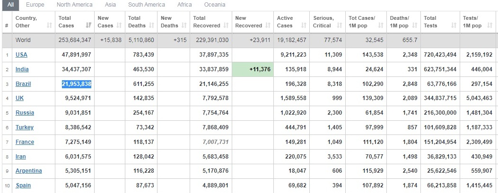Viewport: 498px width, 193px height.
Task: Sort by Tot Cases/1M pop icon
Action: pyautogui.click(x=381, y=25)
